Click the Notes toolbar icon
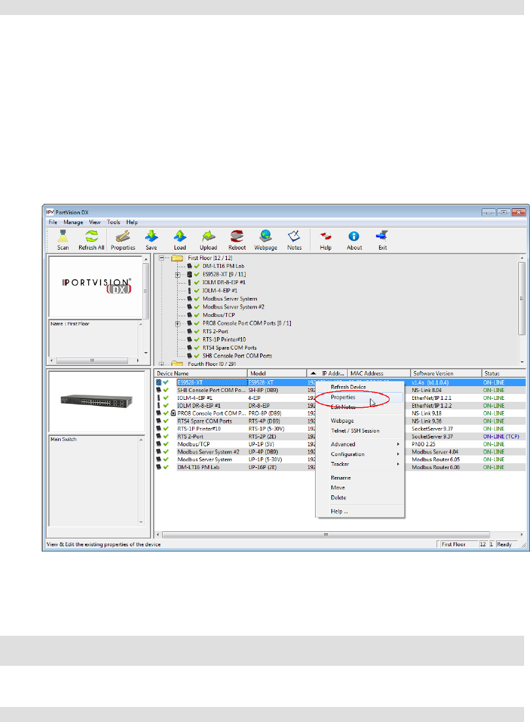Image resolution: width=530 pixels, height=722 pixels. (294, 240)
